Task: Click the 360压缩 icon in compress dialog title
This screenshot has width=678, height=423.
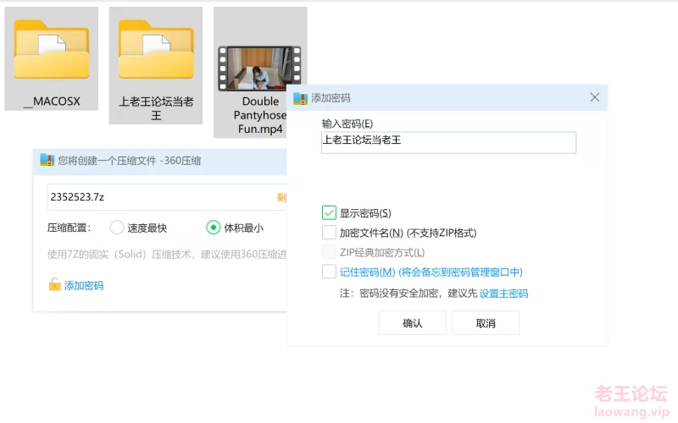Action: 47,160
